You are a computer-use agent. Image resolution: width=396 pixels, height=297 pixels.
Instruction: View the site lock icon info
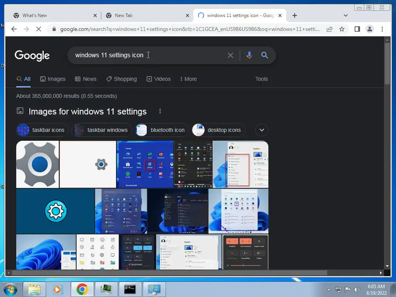point(54,29)
